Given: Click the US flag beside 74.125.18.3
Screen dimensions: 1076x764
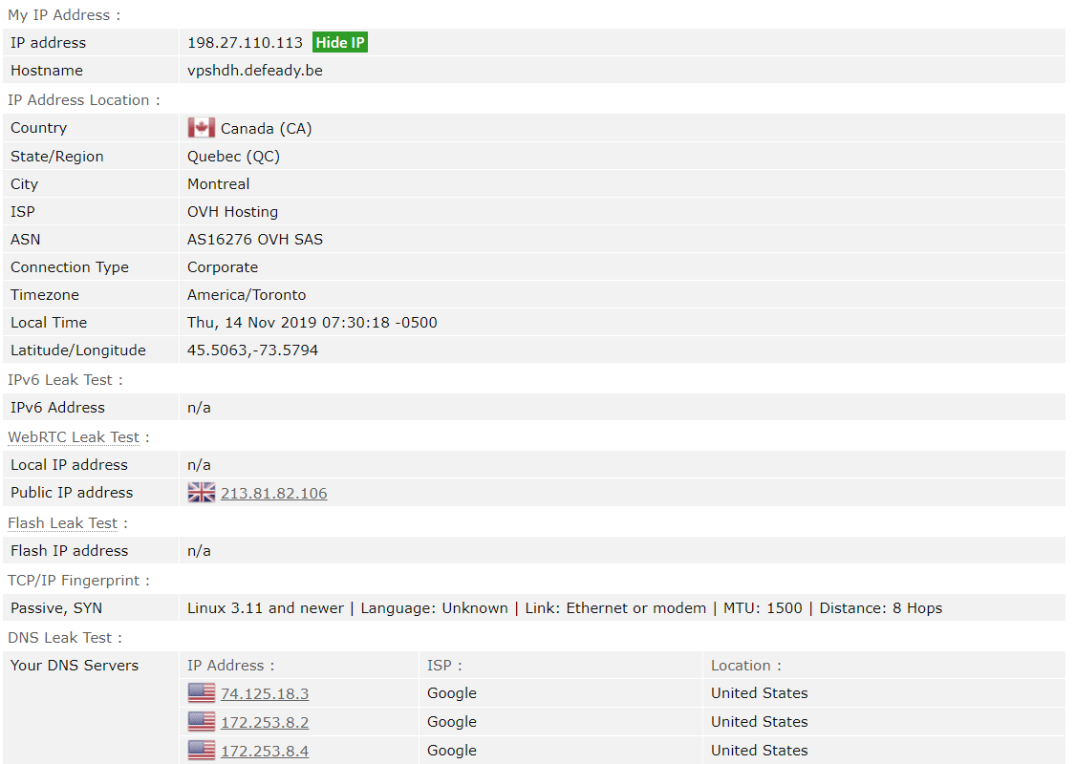Looking at the screenshot, I should tap(201, 693).
